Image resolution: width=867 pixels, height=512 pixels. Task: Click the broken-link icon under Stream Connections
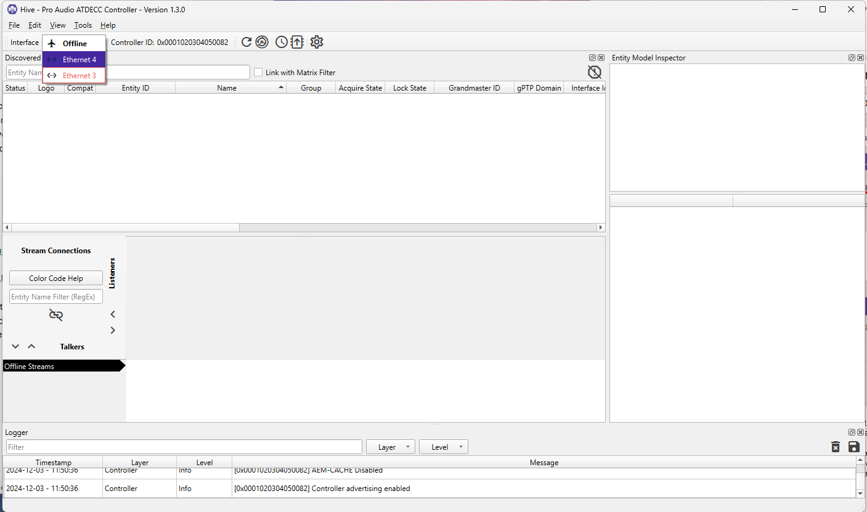pos(56,315)
